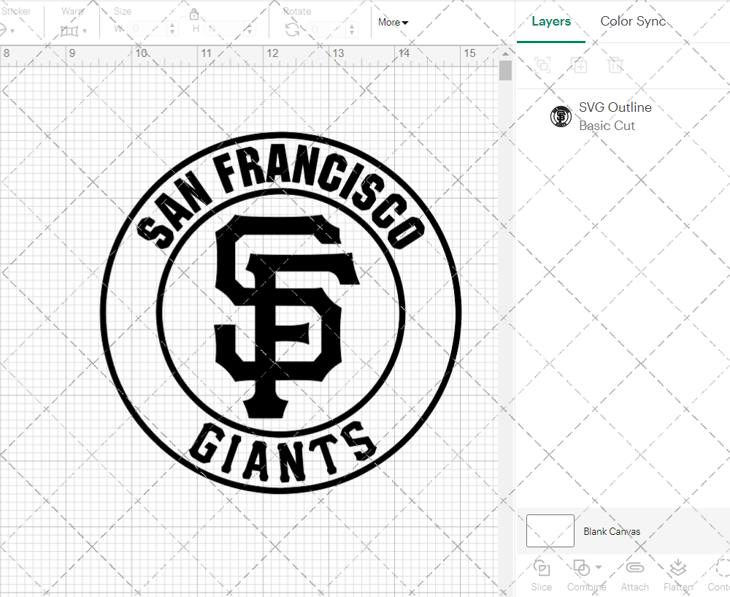The image size is (730, 597).
Task: Click the Blank Canvas color swatch
Action: point(550,531)
